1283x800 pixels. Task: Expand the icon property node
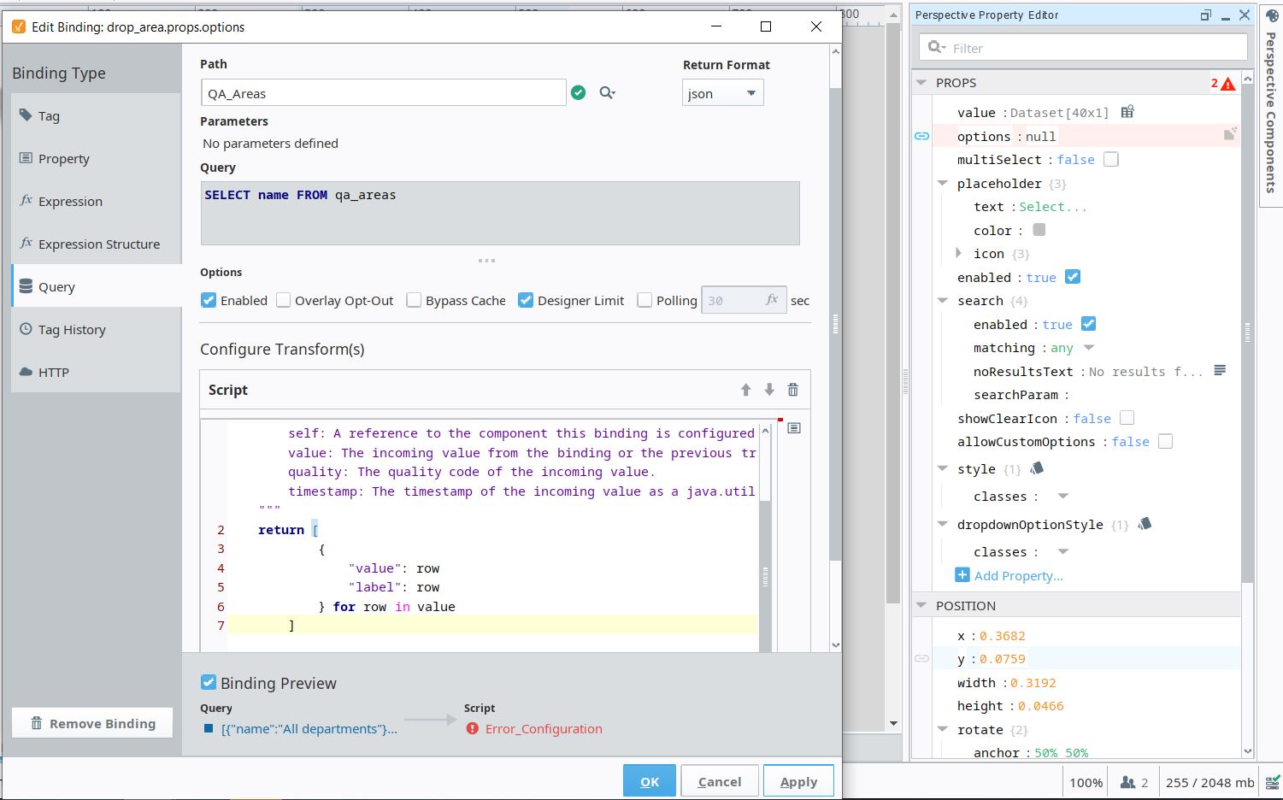tap(958, 253)
